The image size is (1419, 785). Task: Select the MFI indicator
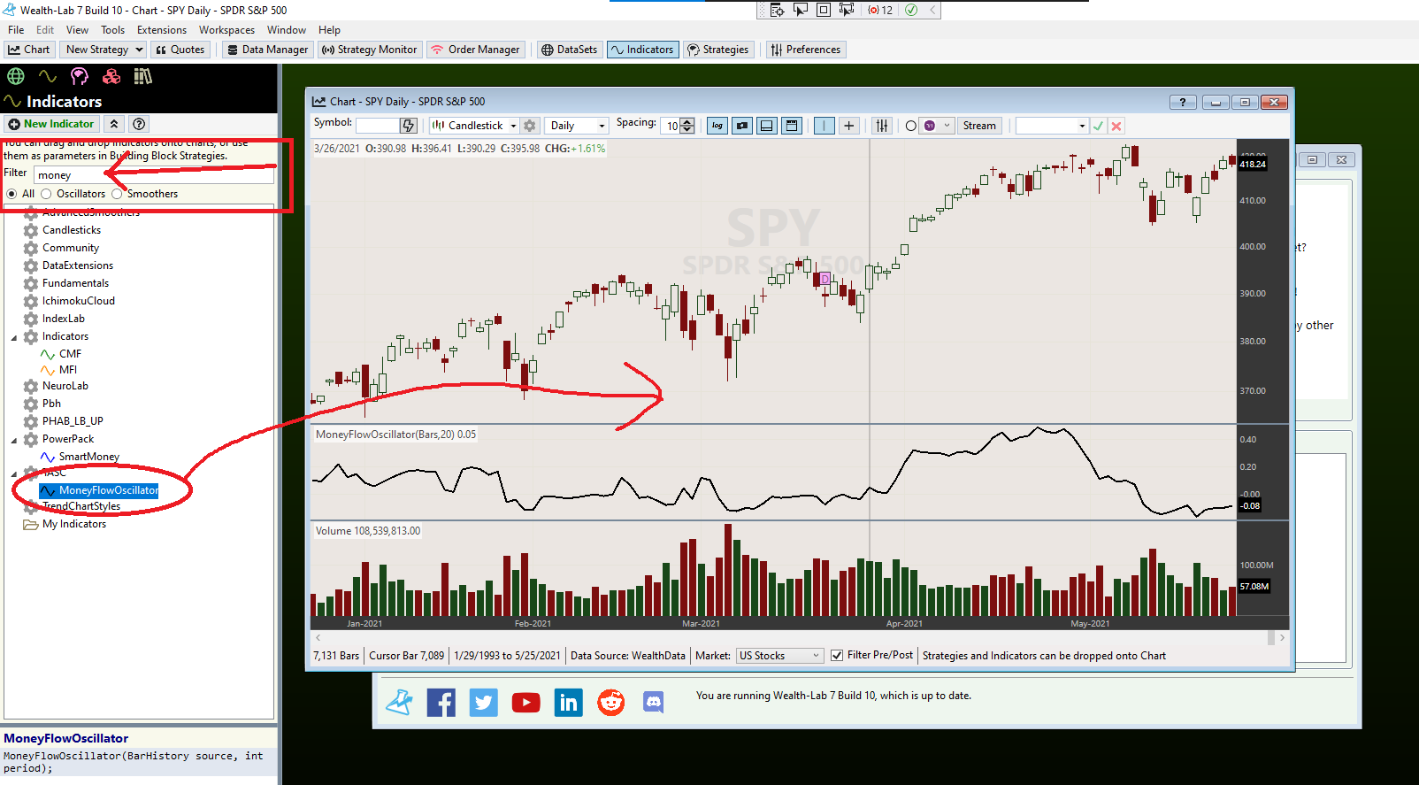coord(59,370)
